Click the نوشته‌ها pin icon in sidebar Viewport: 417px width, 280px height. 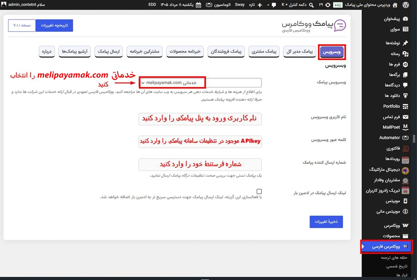pyautogui.click(x=405, y=43)
